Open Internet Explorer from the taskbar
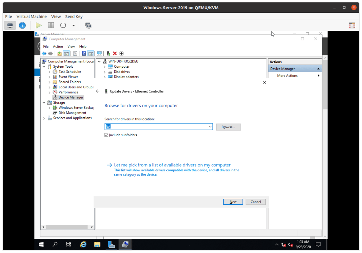362x253 pixels. (x=83, y=244)
